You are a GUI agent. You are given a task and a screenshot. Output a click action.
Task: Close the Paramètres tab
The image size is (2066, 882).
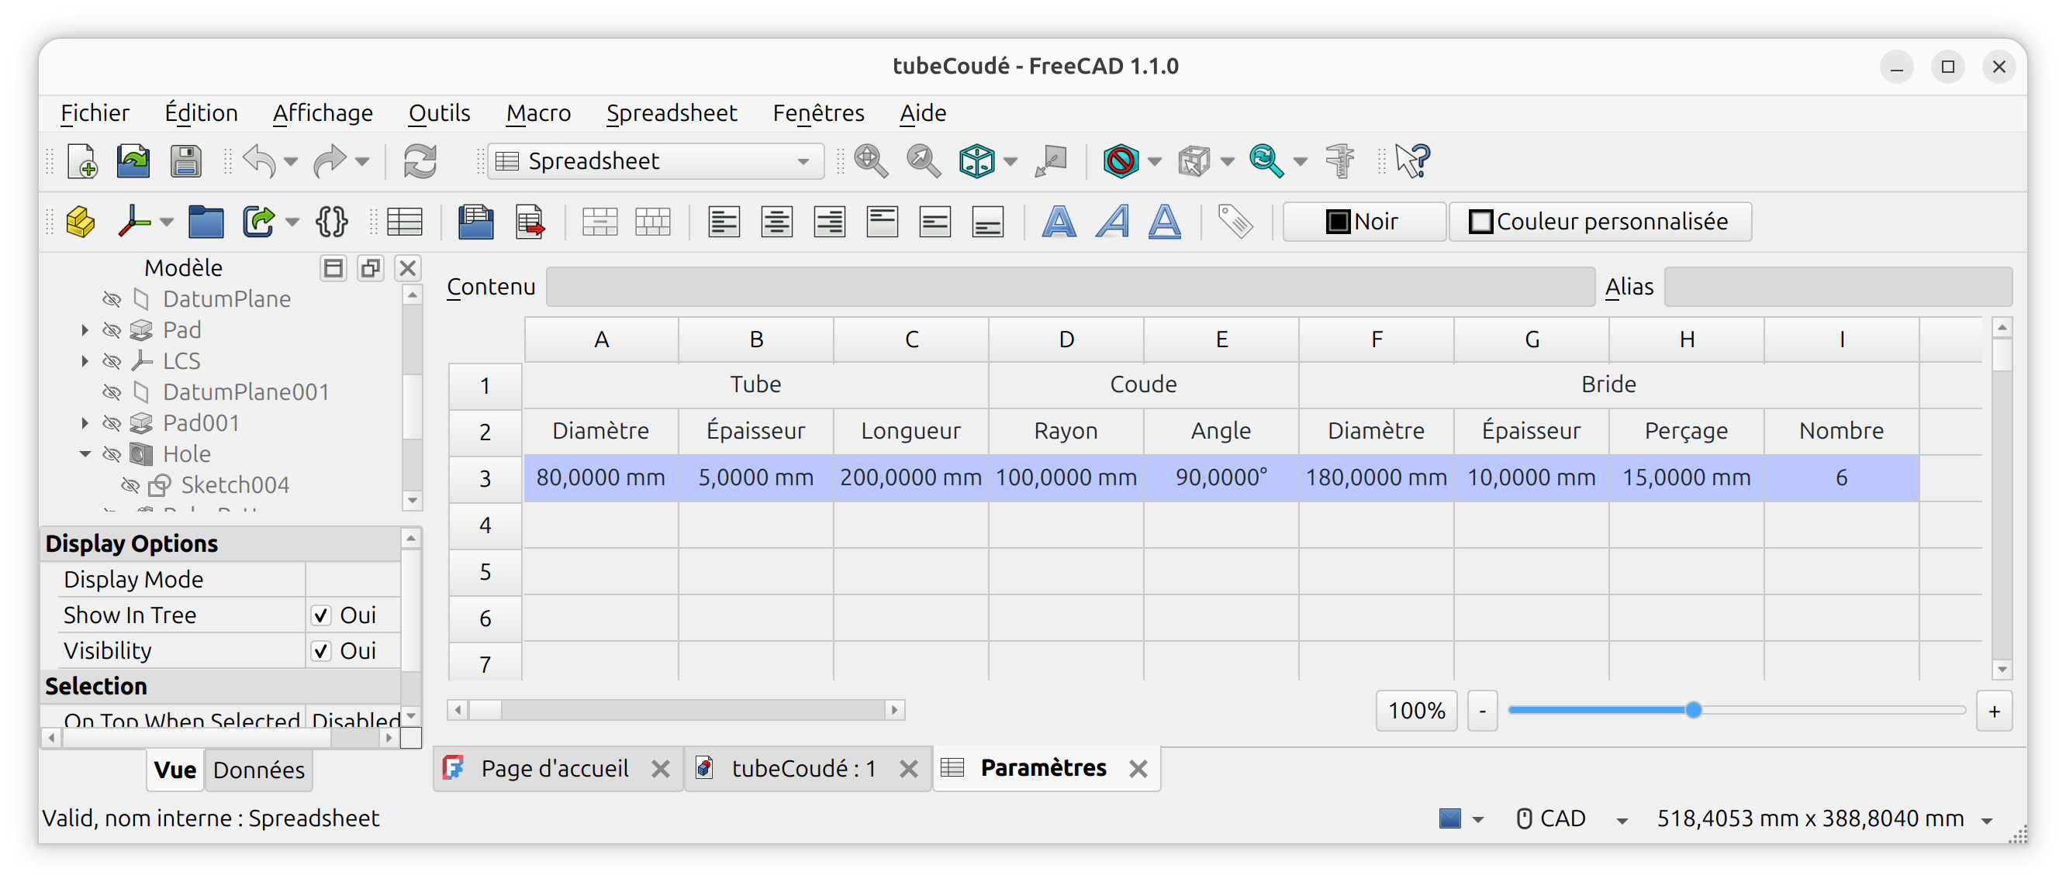(1137, 770)
